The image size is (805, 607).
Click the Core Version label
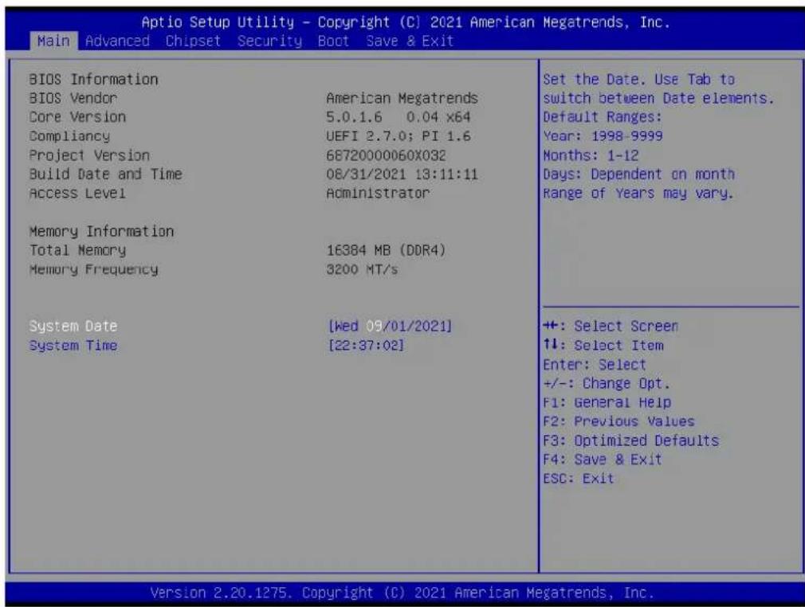click(77, 117)
